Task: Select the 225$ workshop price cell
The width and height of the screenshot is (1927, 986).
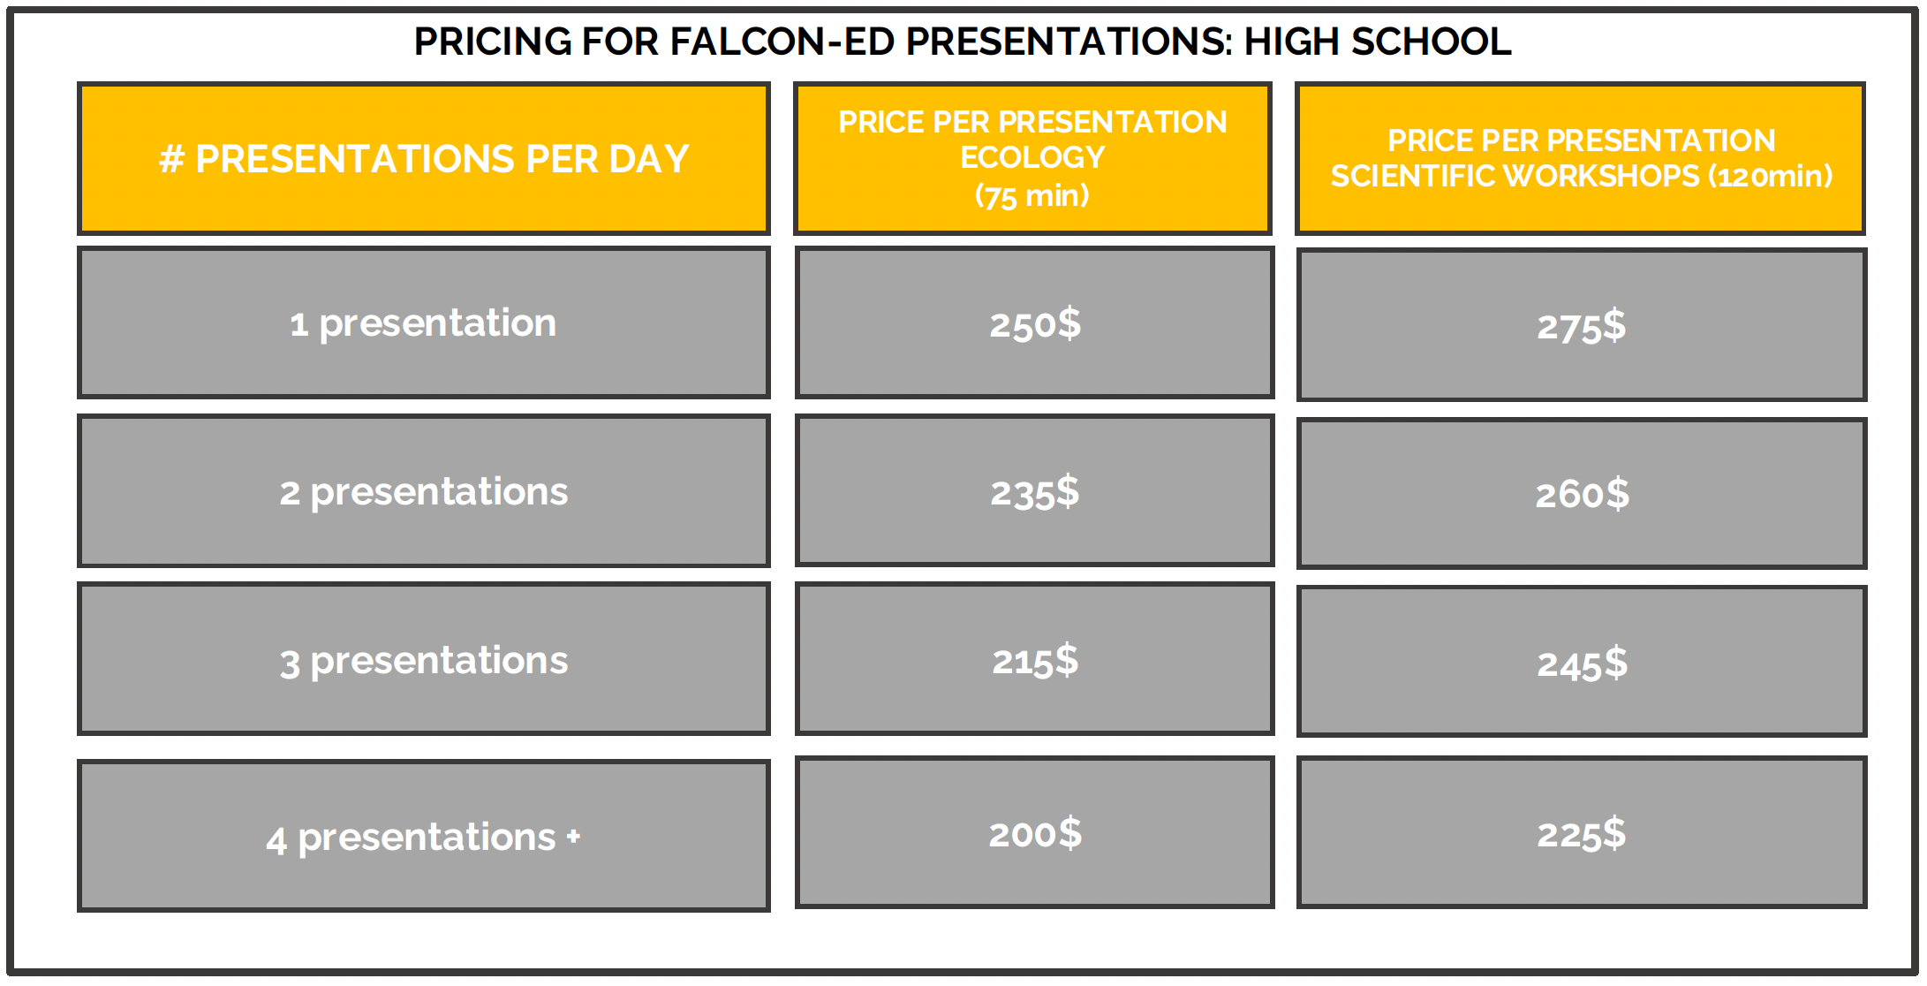Action: (x=1581, y=834)
